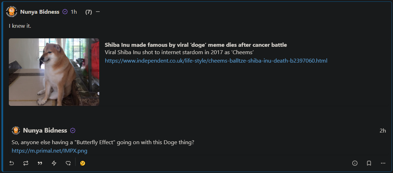Click the (7) replies count
393x173 pixels.
tap(89, 12)
